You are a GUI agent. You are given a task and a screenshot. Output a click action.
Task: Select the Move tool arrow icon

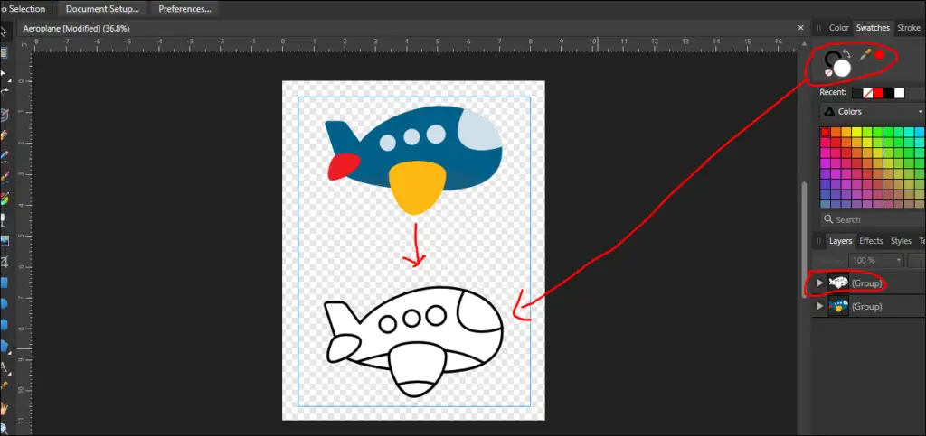[x=3, y=32]
